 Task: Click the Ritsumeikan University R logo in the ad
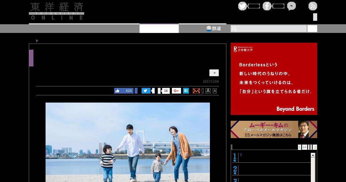[x=235, y=49]
